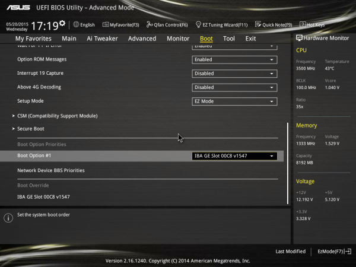Switch to the Tool tab

coord(229,39)
